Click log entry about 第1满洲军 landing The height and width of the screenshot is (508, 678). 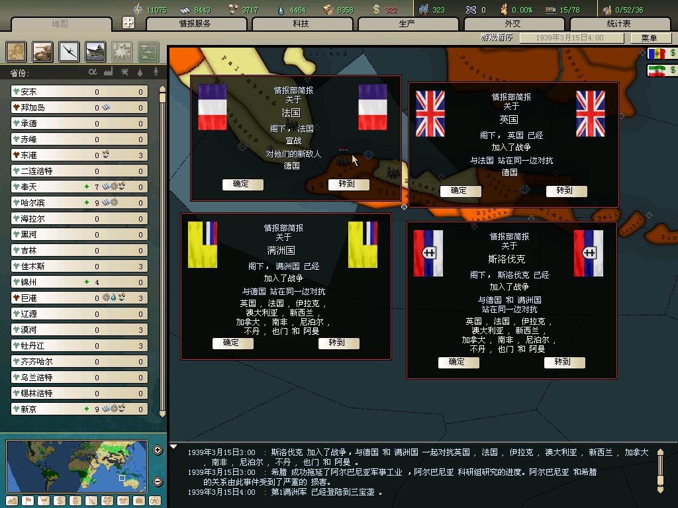coord(285,492)
